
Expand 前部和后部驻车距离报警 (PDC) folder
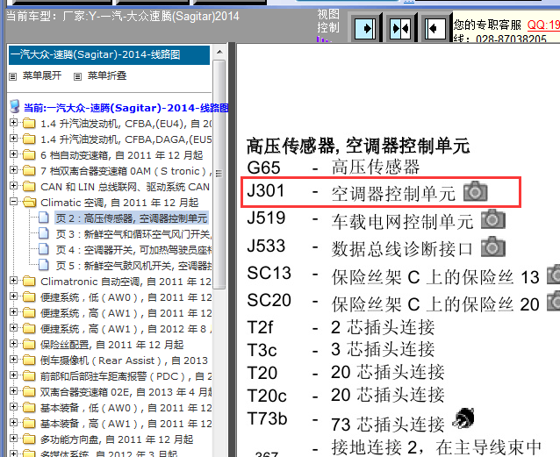[13, 375]
